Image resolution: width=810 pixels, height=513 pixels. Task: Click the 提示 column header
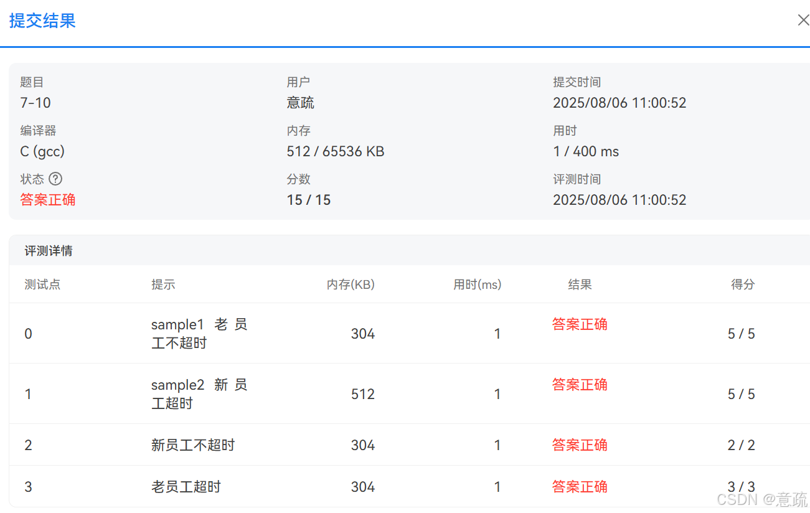click(x=163, y=285)
